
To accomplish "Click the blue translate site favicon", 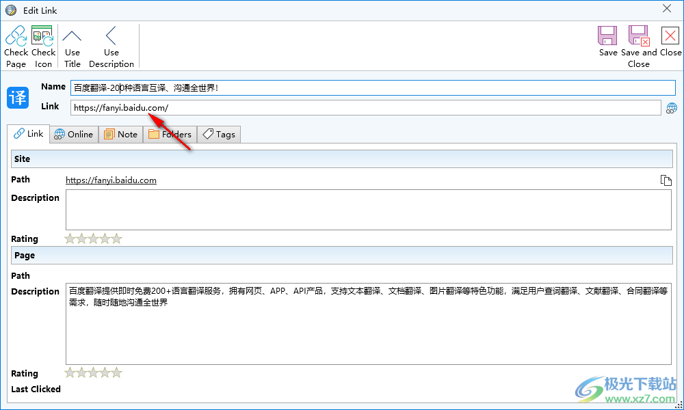I will (18, 97).
